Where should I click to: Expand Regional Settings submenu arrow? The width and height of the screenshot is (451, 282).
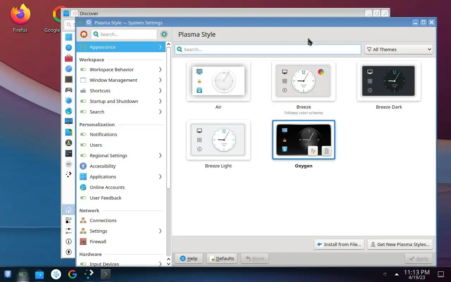(x=160, y=155)
